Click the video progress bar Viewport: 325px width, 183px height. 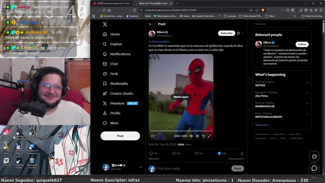[181, 131]
